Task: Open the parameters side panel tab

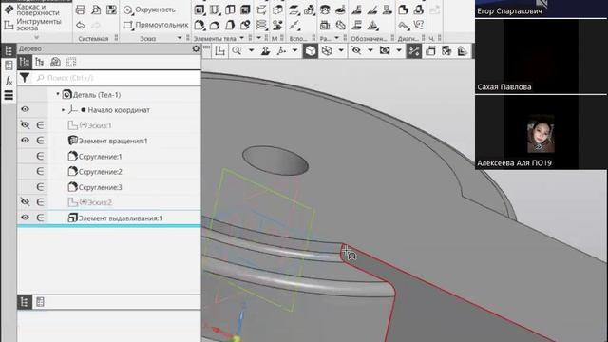Action: coord(9,66)
